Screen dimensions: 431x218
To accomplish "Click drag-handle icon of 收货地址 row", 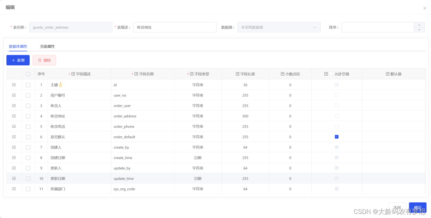I will [14, 116].
